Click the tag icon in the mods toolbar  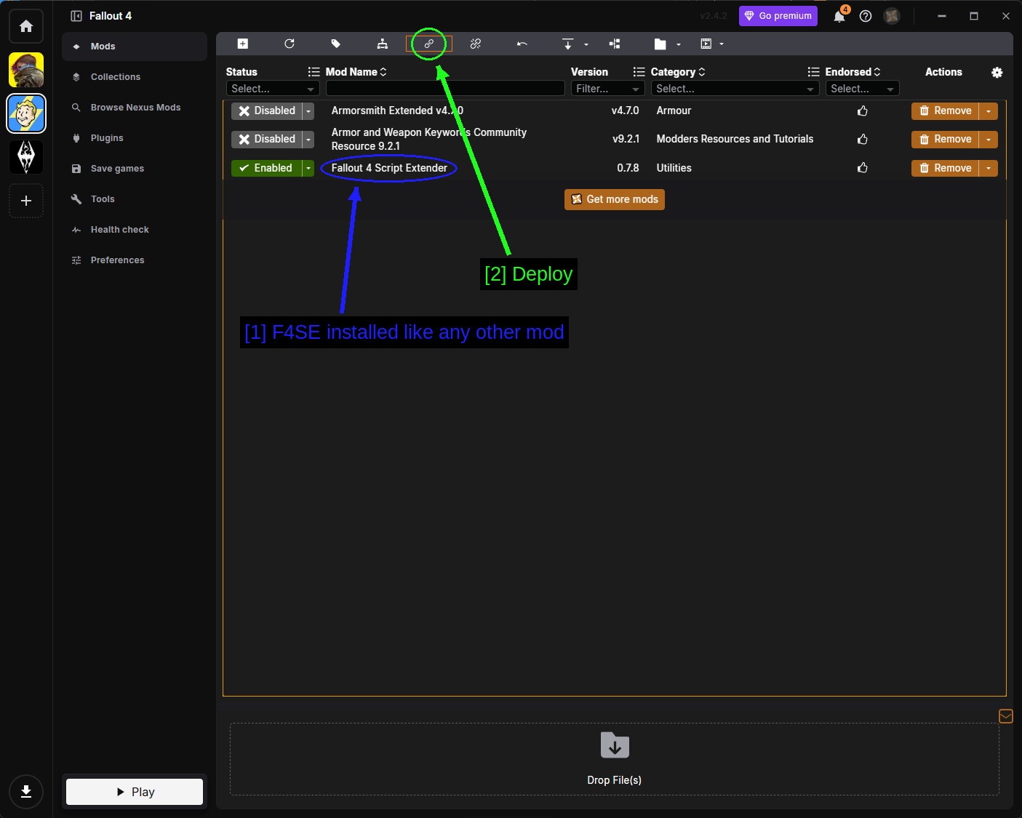pyautogui.click(x=336, y=44)
